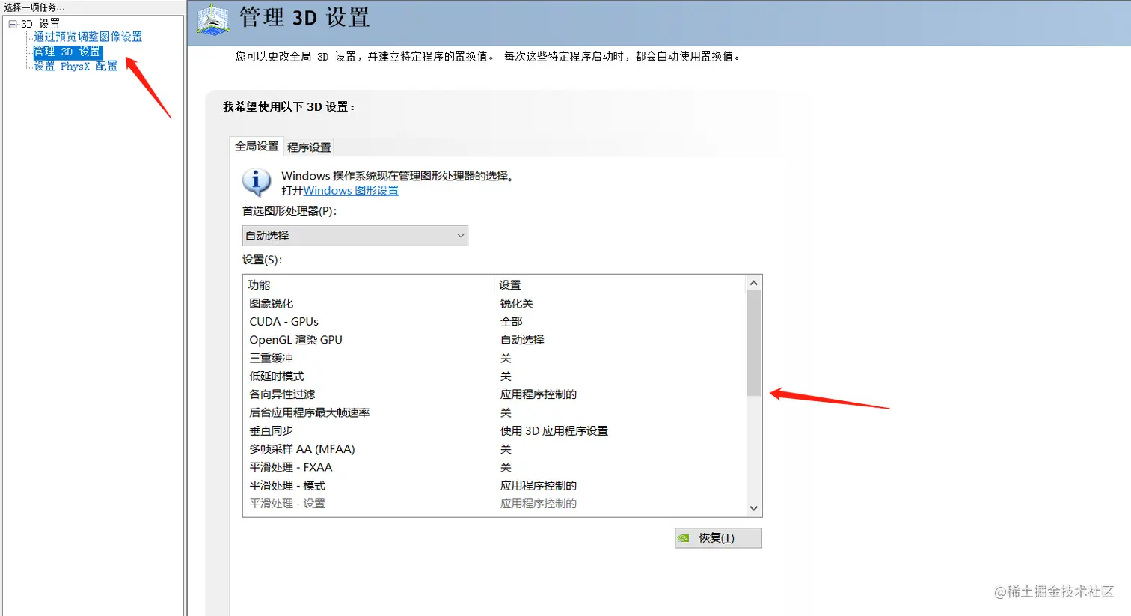Click the settings list scroll up arrow
Image resolution: width=1131 pixels, height=616 pixels.
click(x=753, y=283)
